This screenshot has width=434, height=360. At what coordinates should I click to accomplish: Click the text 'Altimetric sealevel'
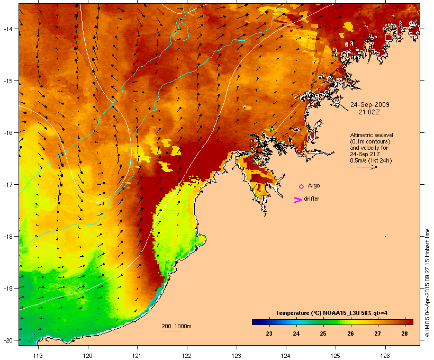372,135
